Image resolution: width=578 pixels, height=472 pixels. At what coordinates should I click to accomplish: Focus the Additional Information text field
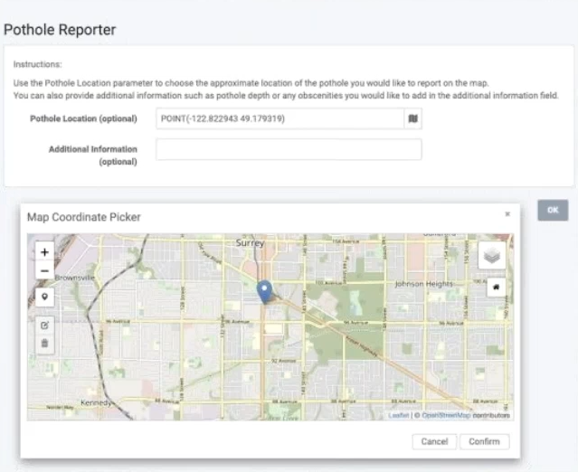288,149
